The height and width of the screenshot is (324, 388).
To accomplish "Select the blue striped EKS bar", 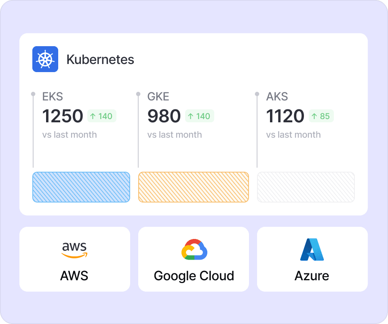I will click(x=81, y=187).
